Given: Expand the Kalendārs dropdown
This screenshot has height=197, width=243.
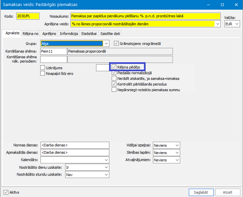Looking at the screenshot, I should pos(106,160).
